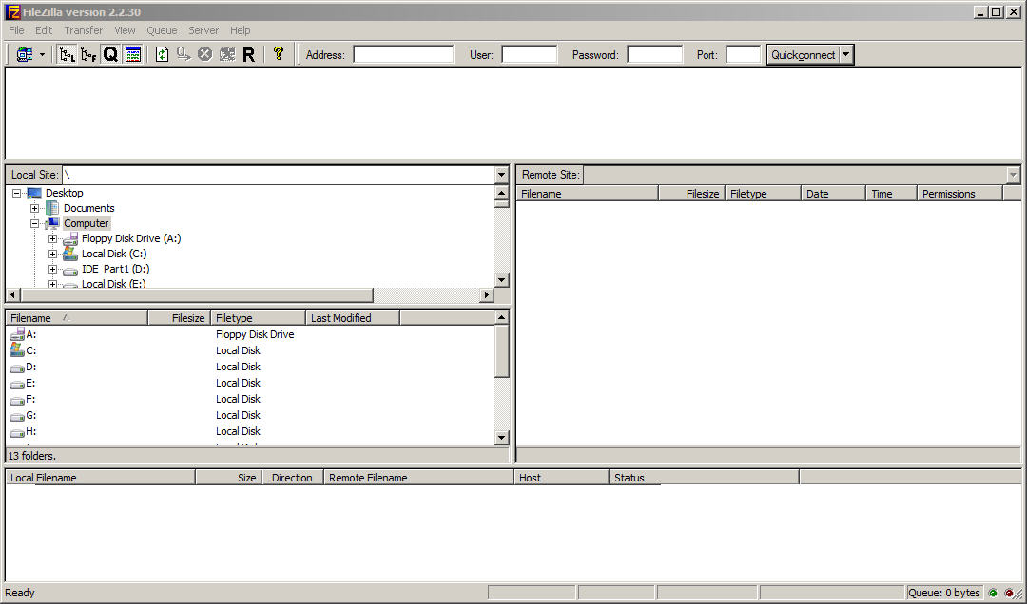This screenshot has height=604, width=1027.
Task: Focus the Password input field
Action: [x=655, y=54]
